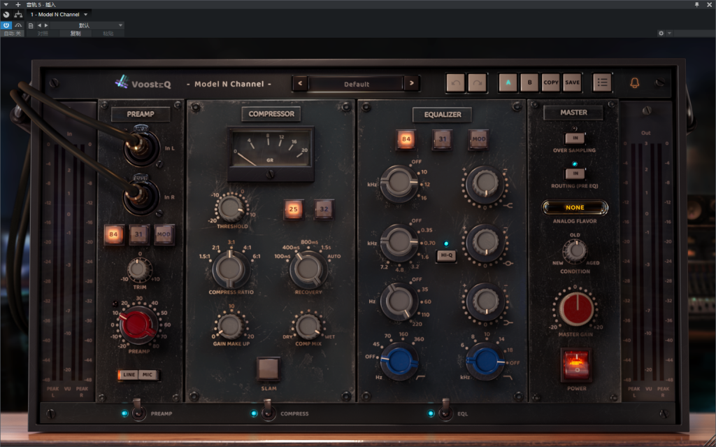Open the 1 - Model N Channel dropdown

coord(59,15)
